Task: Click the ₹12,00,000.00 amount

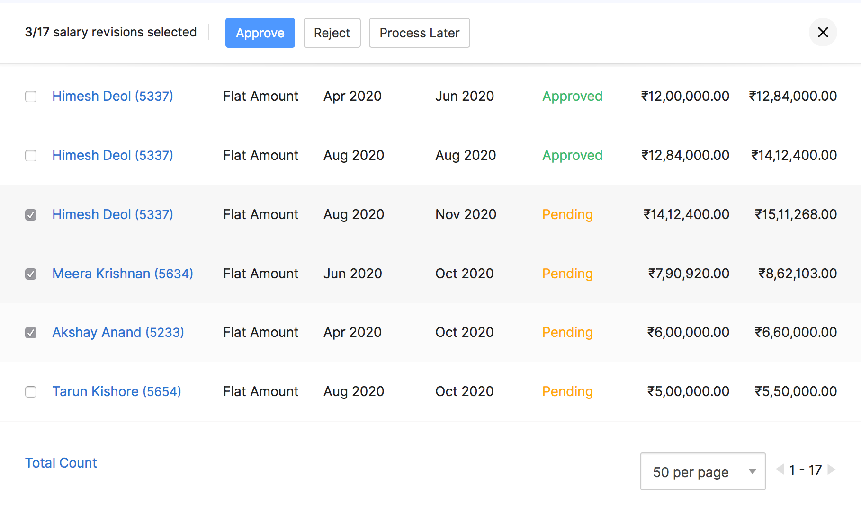Action: point(685,96)
